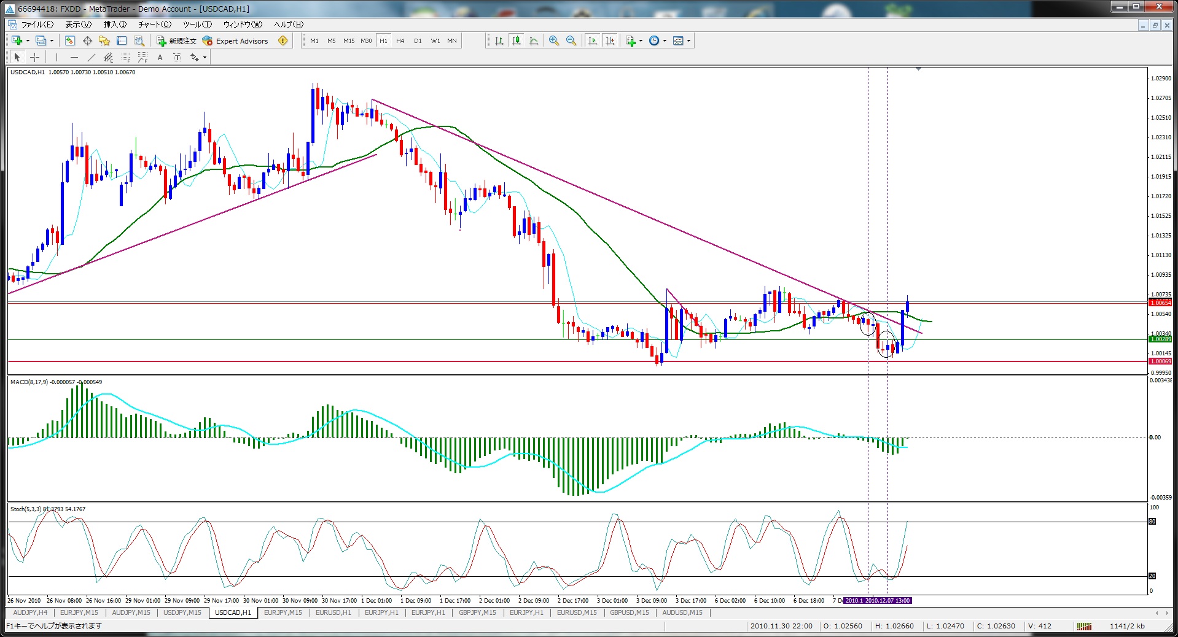Select the M30 timeframe button
This screenshot has height=637, width=1178.
[x=367, y=41]
